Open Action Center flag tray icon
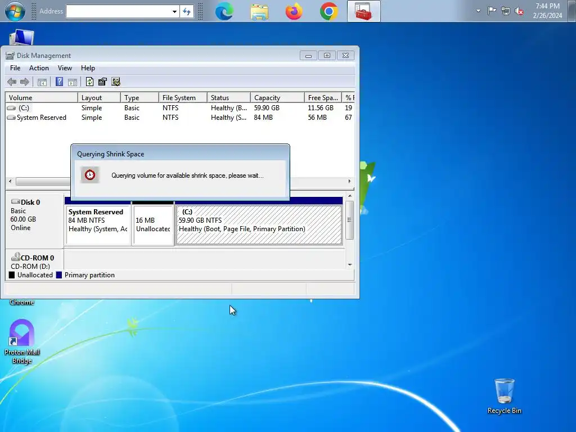This screenshot has height=432, width=576. click(x=492, y=11)
